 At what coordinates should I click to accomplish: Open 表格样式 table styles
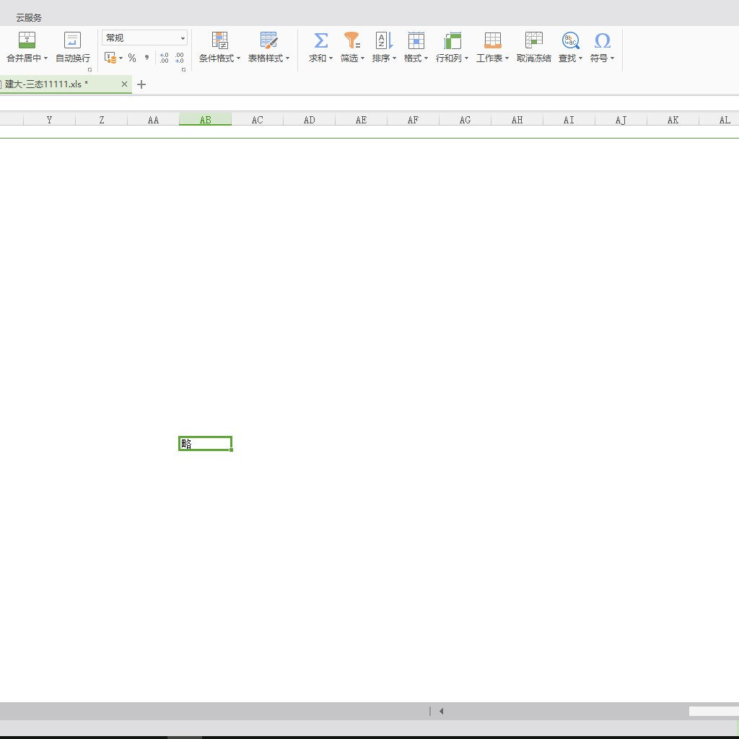coord(268,48)
